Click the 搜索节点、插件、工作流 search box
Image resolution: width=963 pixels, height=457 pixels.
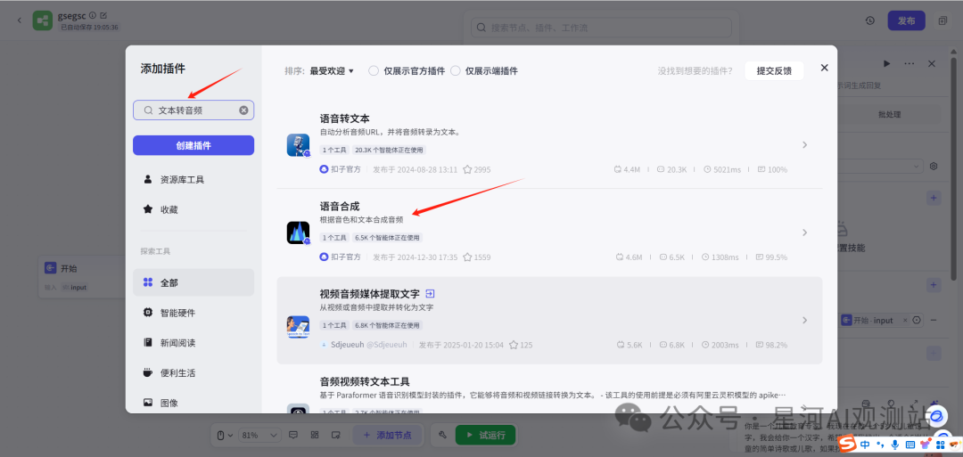click(x=601, y=28)
